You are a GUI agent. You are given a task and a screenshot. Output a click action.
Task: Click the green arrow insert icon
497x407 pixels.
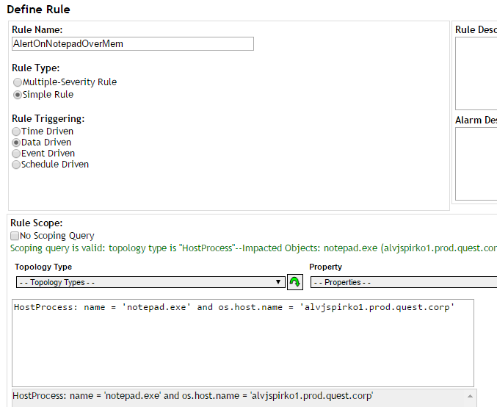click(295, 282)
